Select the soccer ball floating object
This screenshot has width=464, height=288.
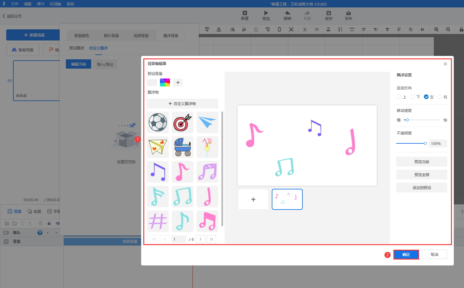(x=158, y=122)
